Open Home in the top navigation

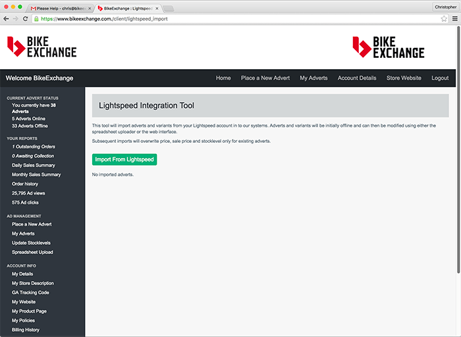[223, 78]
